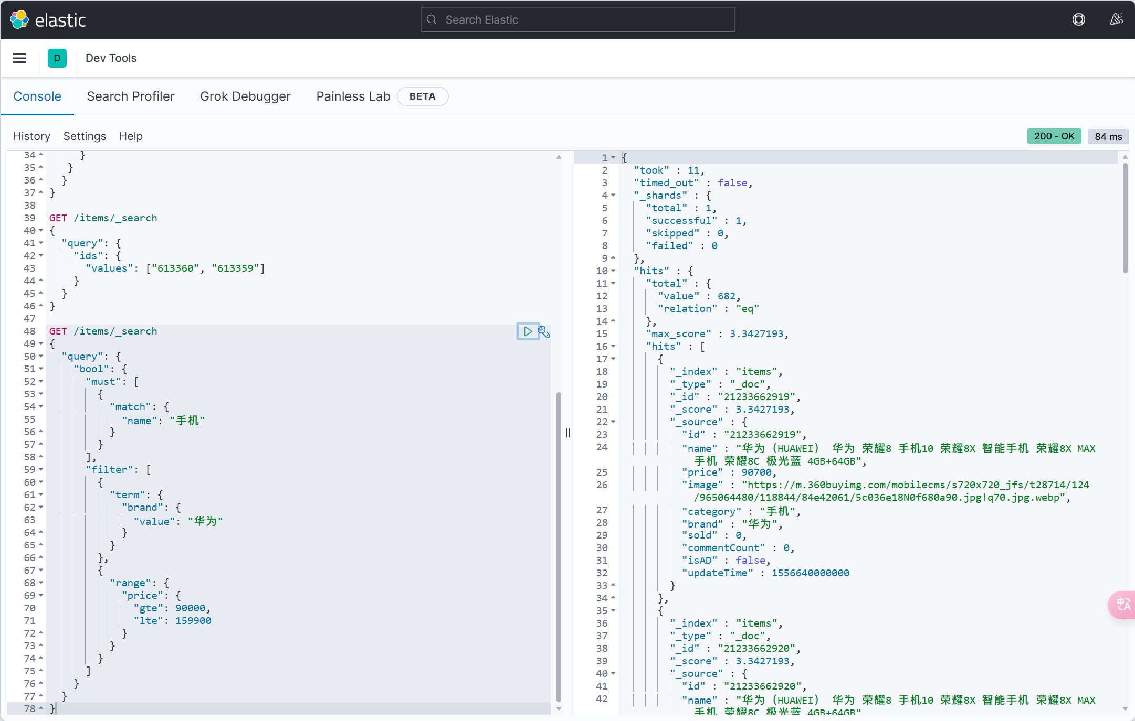
Task: Open the hamburger navigation menu
Action: 19,58
